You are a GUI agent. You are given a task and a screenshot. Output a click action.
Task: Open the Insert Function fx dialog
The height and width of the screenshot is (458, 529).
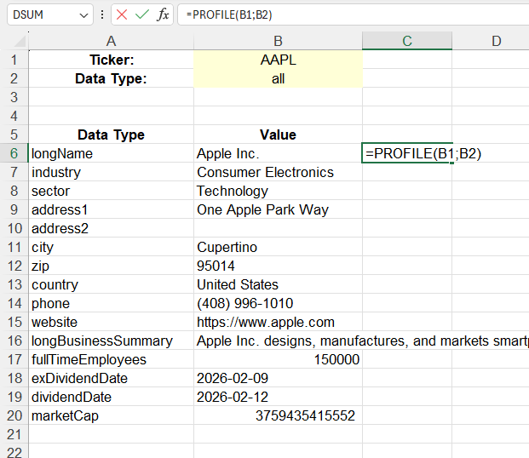(x=163, y=15)
